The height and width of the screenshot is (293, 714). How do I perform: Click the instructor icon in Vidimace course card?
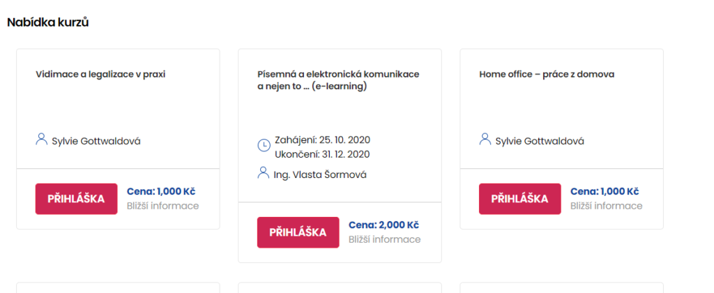[41, 140]
